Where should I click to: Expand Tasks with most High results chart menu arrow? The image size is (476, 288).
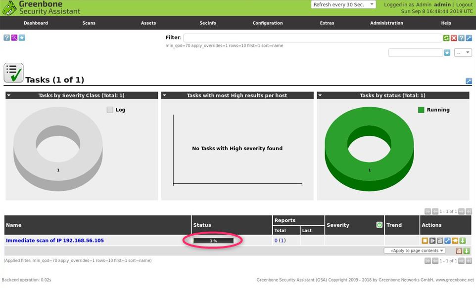tap(164, 95)
